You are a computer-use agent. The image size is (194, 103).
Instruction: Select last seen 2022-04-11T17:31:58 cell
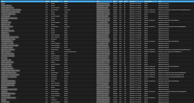pyautogui.click(x=135, y=10)
